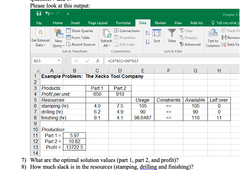Open the File tab
The height and width of the screenshot is (175, 249).
pyautogui.click(x=39, y=23)
